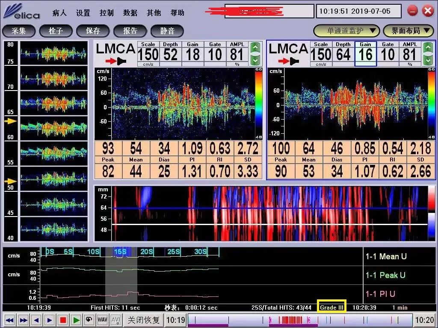Click the loop replay icon
Image resolution: width=438 pixels, height=328 pixels.
pos(89,319)
